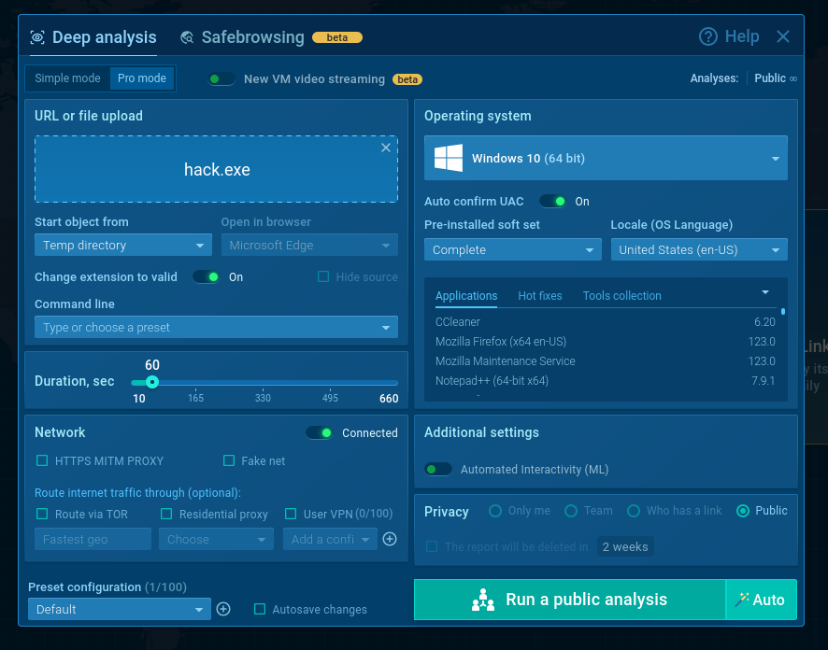Click the Deep analysis target icon
Screen dimensions: 828x650
(x=37, y=37)
